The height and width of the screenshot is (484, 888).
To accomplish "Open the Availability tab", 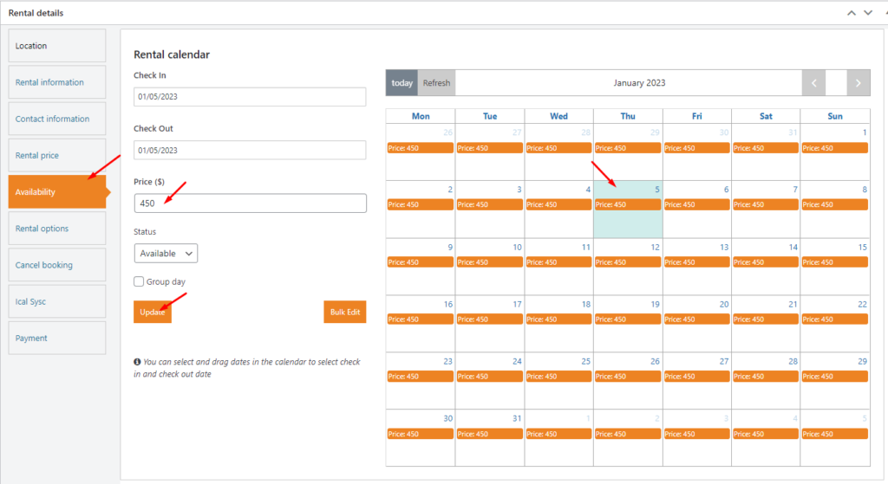I will coord(56,192).
